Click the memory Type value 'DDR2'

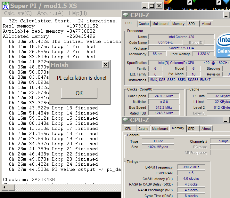(158, 141)
